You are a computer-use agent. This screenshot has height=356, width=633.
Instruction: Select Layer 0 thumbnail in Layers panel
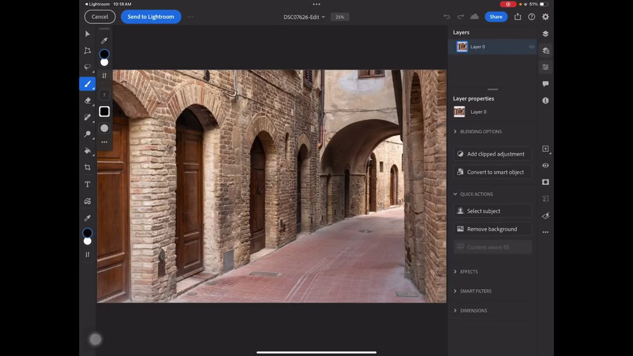(462, 47)
